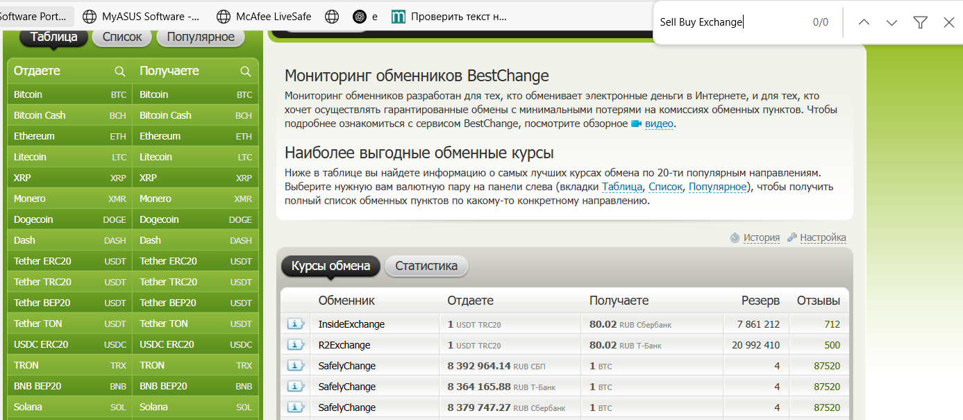The image size is (963, 420).
Task: Select Monero in Отдаете column
Action: (x=70, y=199)
